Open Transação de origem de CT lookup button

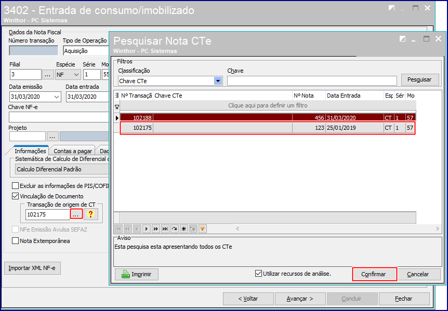[76, 214]
